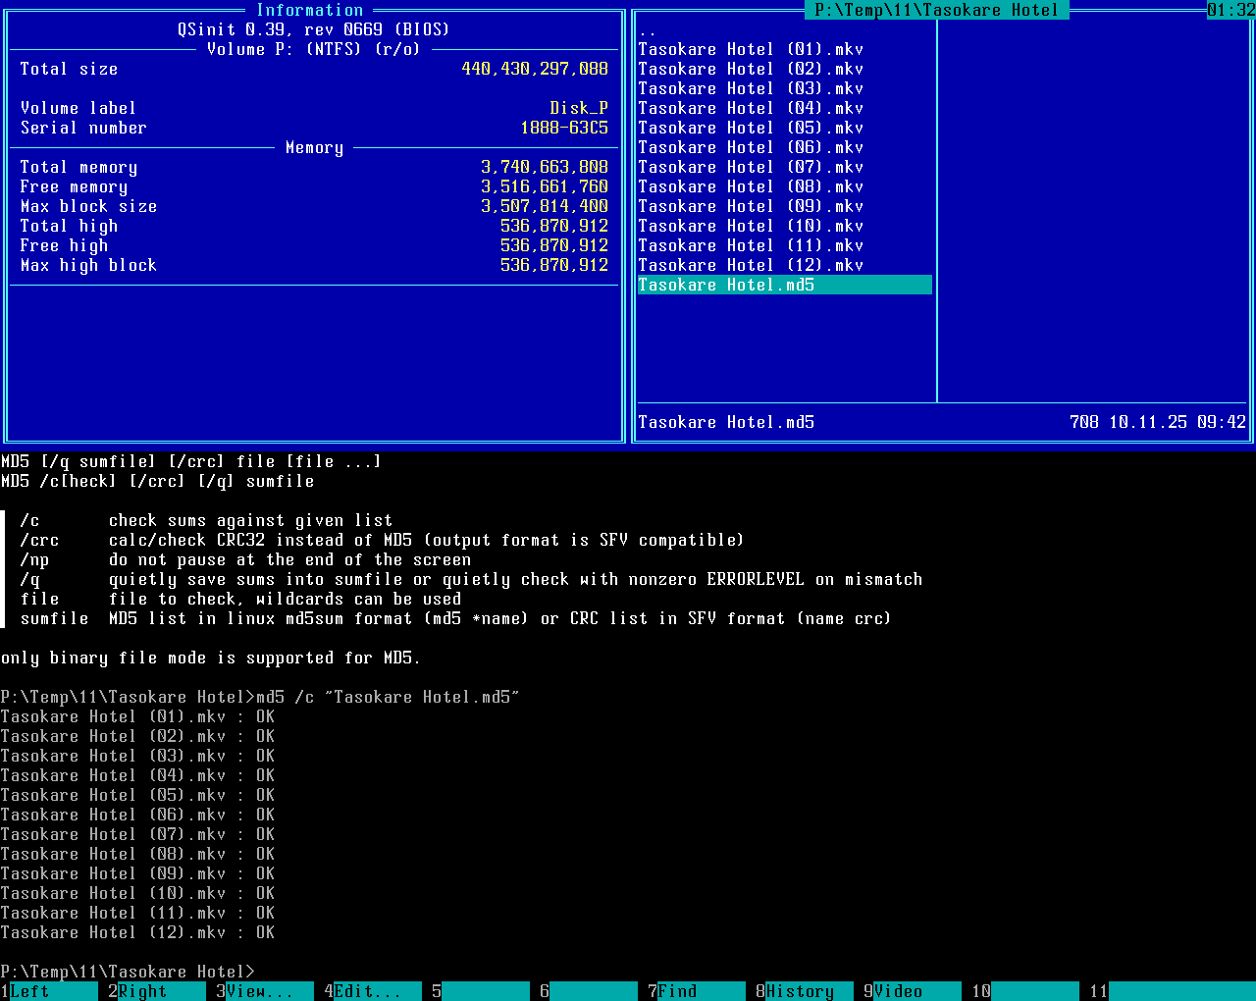Select file Tasokare Hotel (01).mkv
The image size is (1256, 1001).
(751, 49)
